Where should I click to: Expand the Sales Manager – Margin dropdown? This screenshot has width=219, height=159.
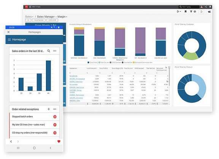[x=52, y=17]
